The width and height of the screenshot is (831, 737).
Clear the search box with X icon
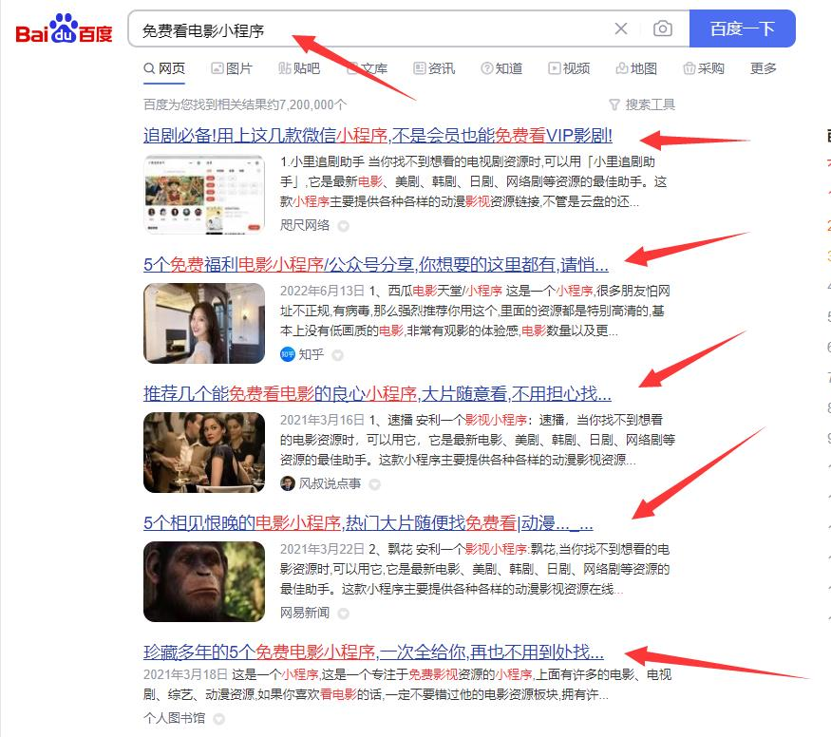coord(621,28)
